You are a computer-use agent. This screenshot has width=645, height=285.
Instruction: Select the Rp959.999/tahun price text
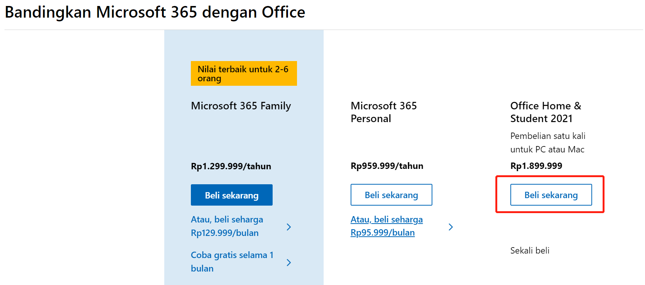(x=387, y=166)
